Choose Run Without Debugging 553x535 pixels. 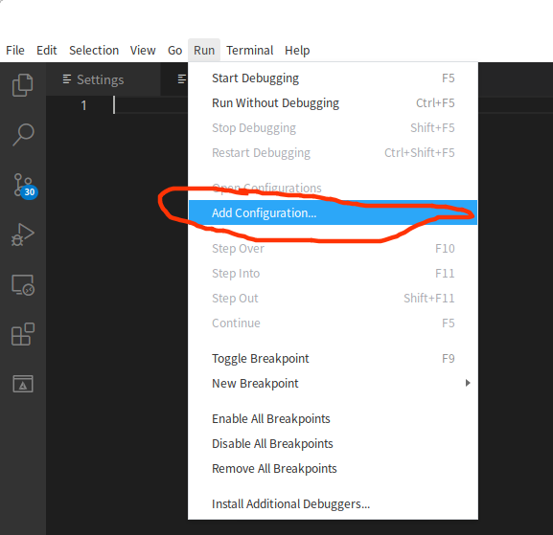333,102
